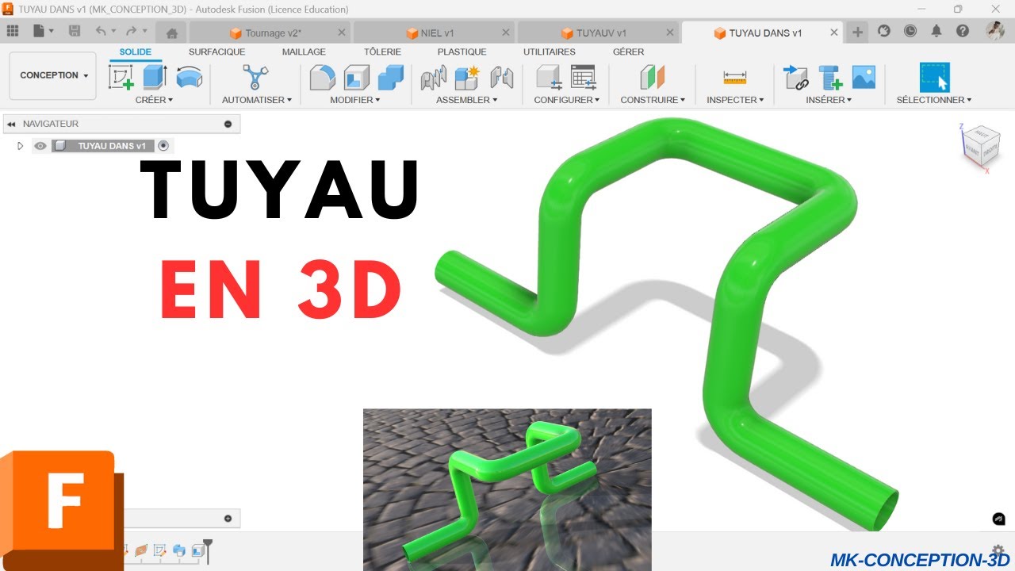Click the Offset Plane icon in Construire
1015x571 pixels.
click(652, 78)
